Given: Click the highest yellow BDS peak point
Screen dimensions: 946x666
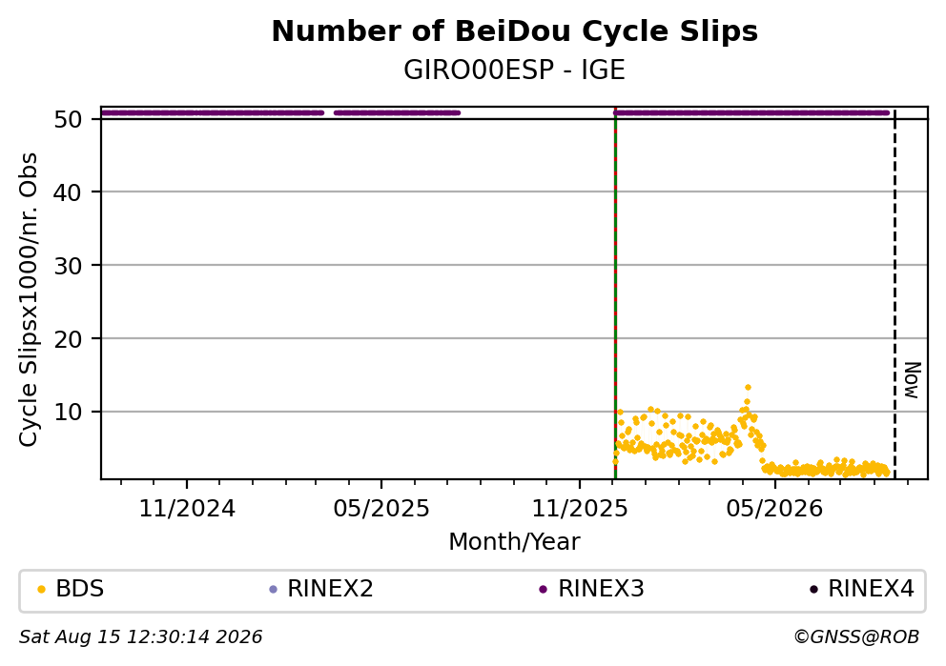Looking at the screenshot, I should click(748, 388).
